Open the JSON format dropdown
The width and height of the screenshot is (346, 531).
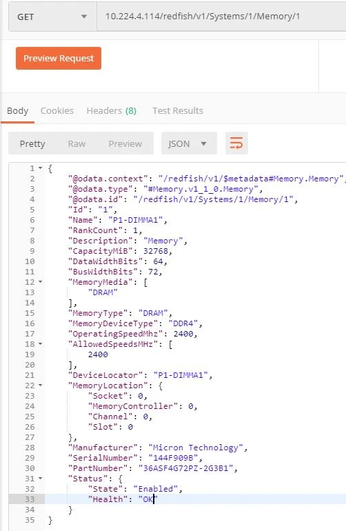click(189, 143)
